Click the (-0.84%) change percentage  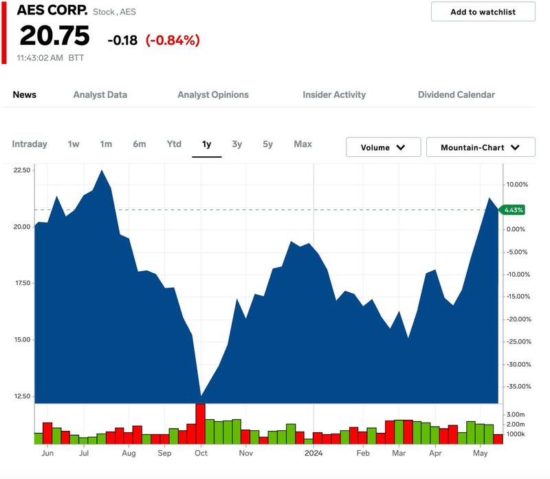173,40
